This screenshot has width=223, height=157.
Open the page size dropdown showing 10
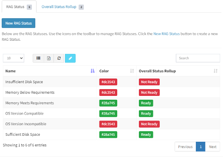click(14, 58)
